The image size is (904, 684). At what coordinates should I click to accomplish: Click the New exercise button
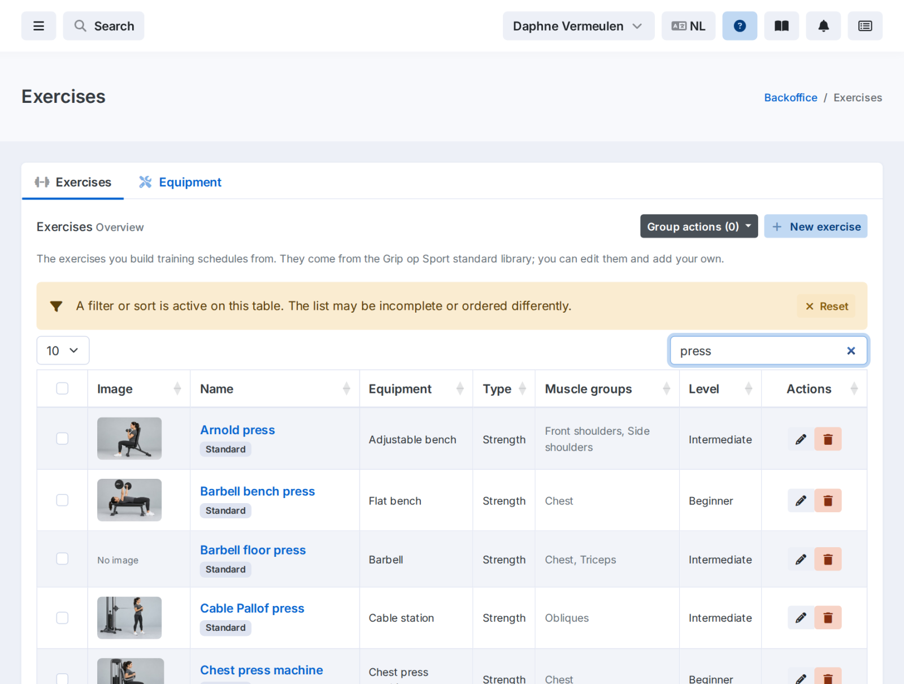click(x=815, y=227)
